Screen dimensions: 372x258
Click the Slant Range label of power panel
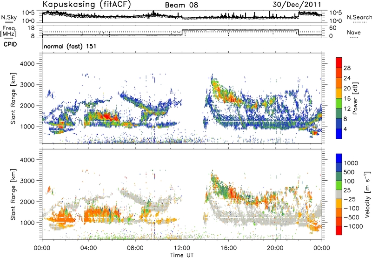[x=13, y=98]
